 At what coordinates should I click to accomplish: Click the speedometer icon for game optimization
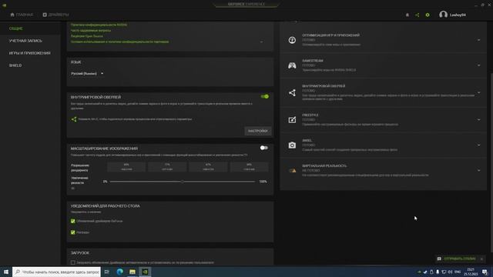tap(292, 40)
